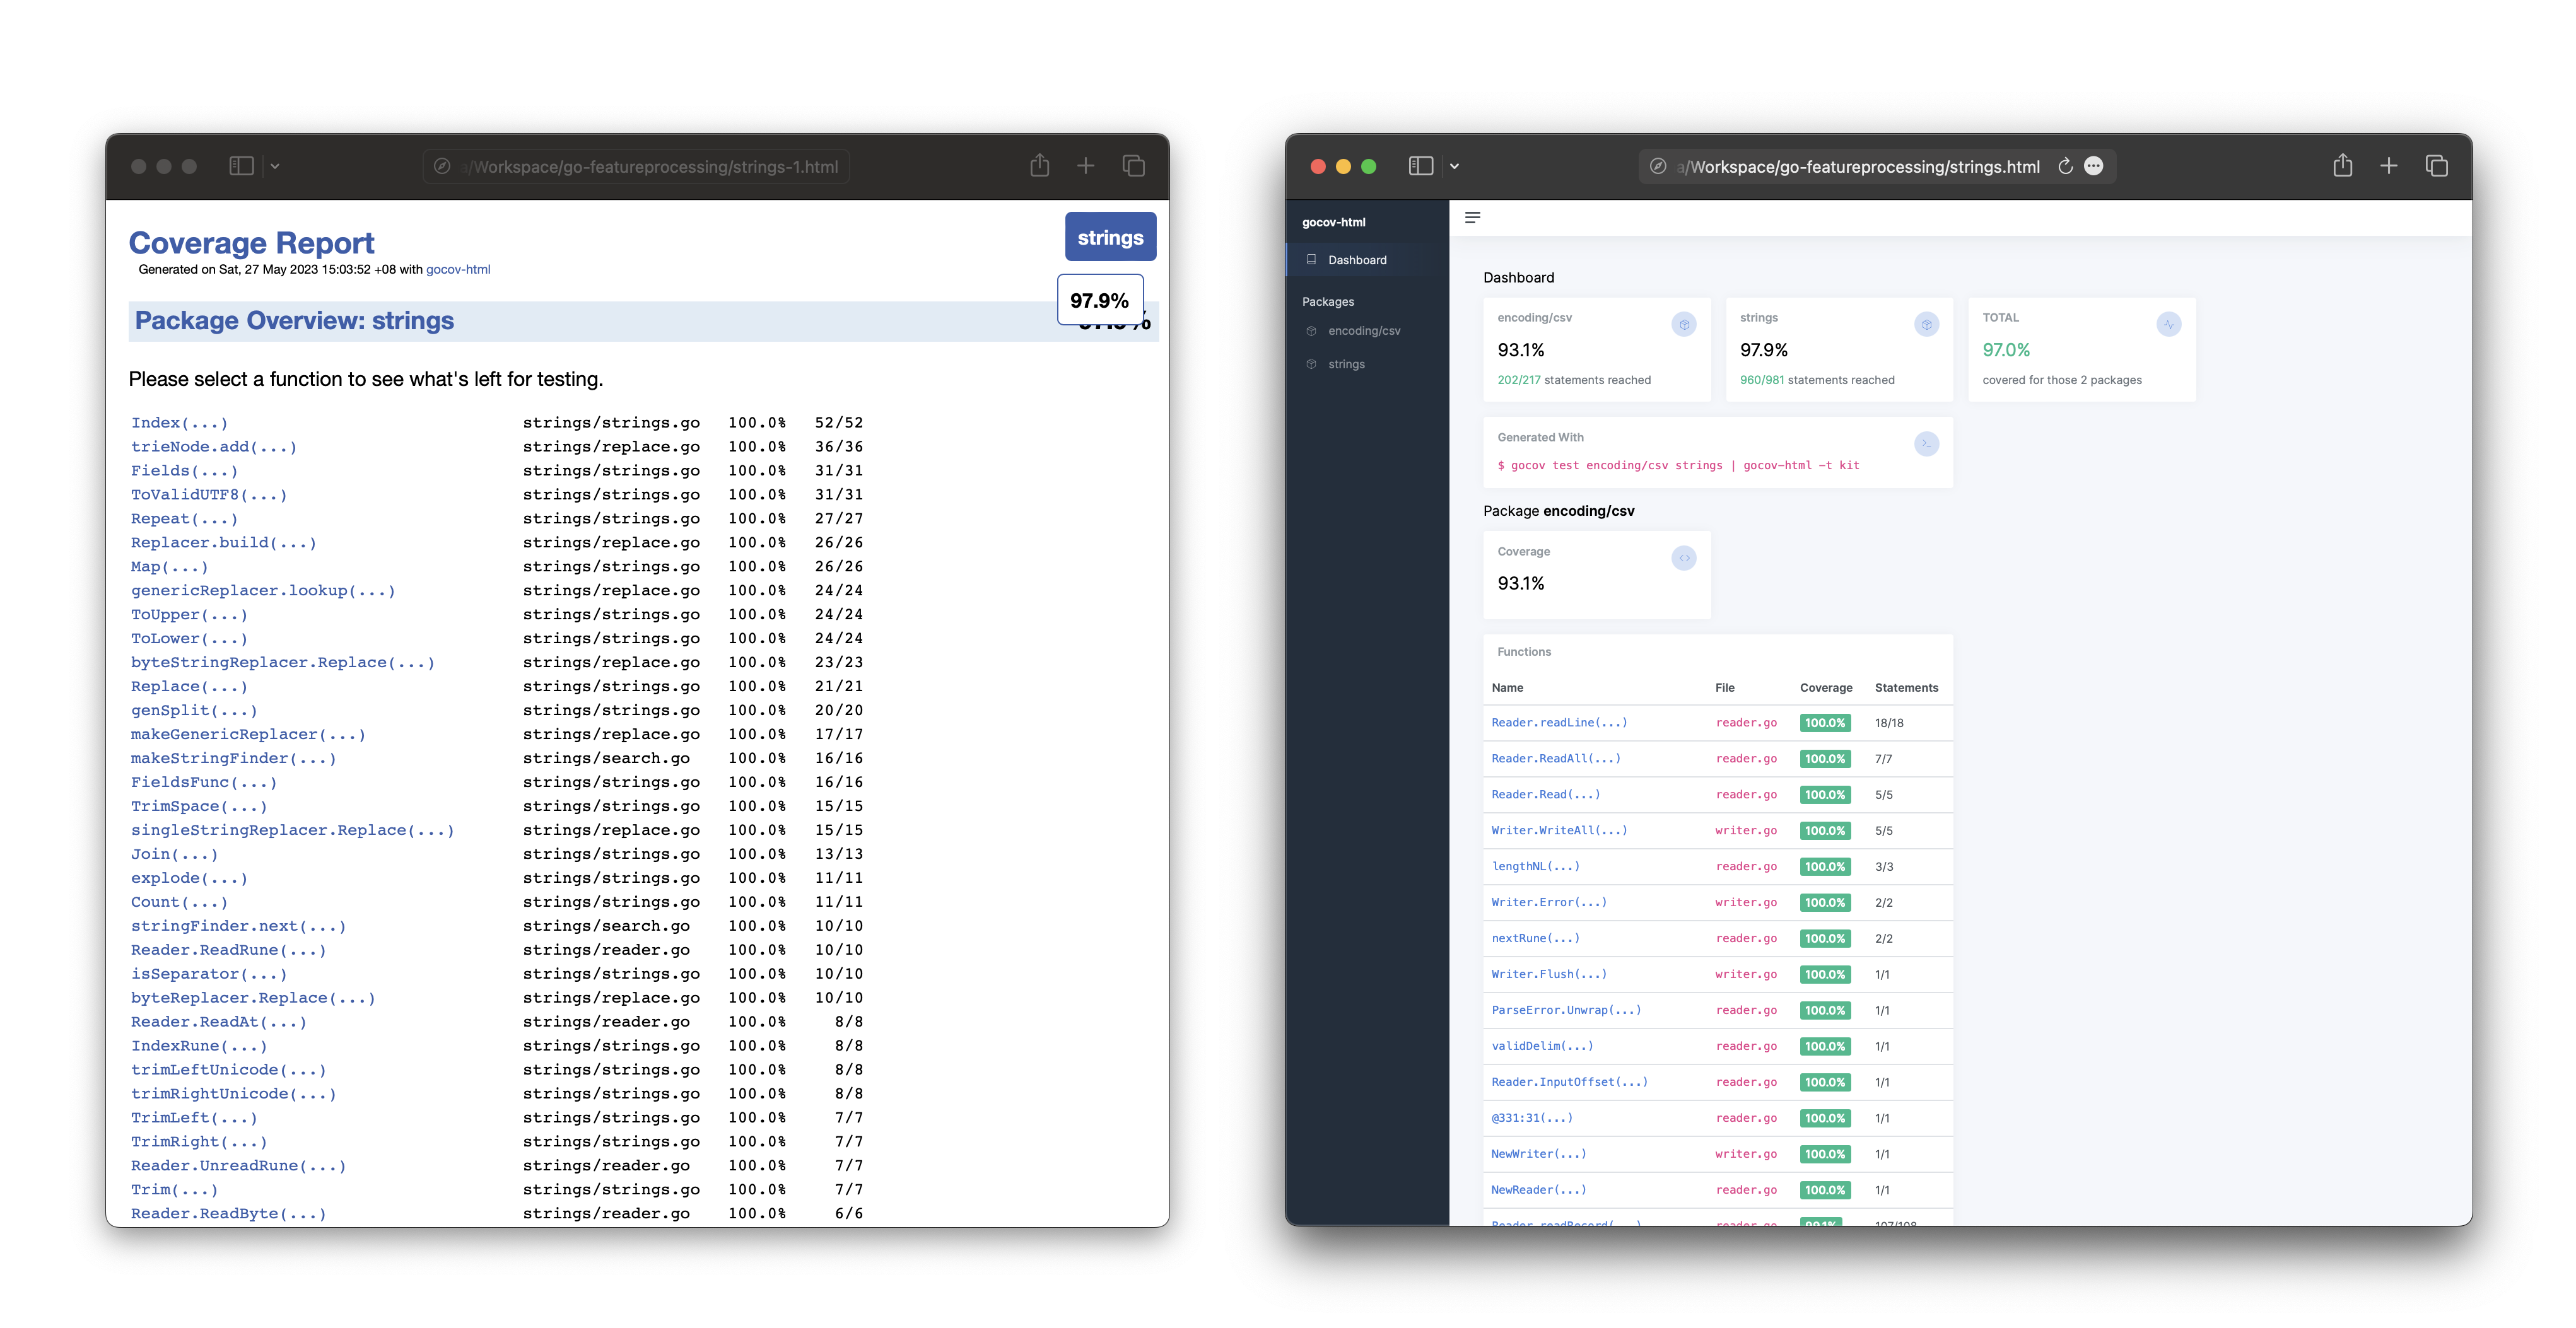Image resolution: width=2576 pixels, height=1328 pixels.
Task: Toggle sidebar button in right browser toolbar
Action: point(1420,166)
